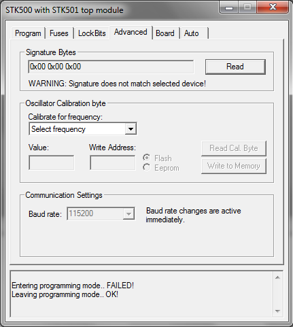Viewport: 293px width, 327px height.
Task: Open the Baud rate 115200 dropdown
Action: (101, 213)
